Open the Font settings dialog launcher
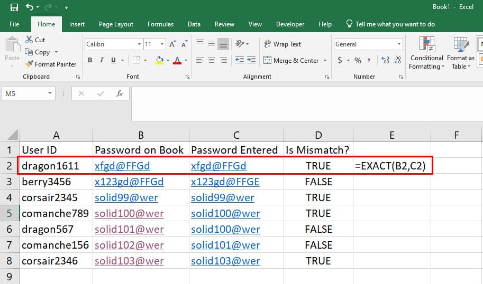 pyautogui.click(x=187, y=77)
